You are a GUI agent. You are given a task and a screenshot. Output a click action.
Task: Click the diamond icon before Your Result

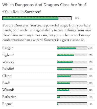3,12
